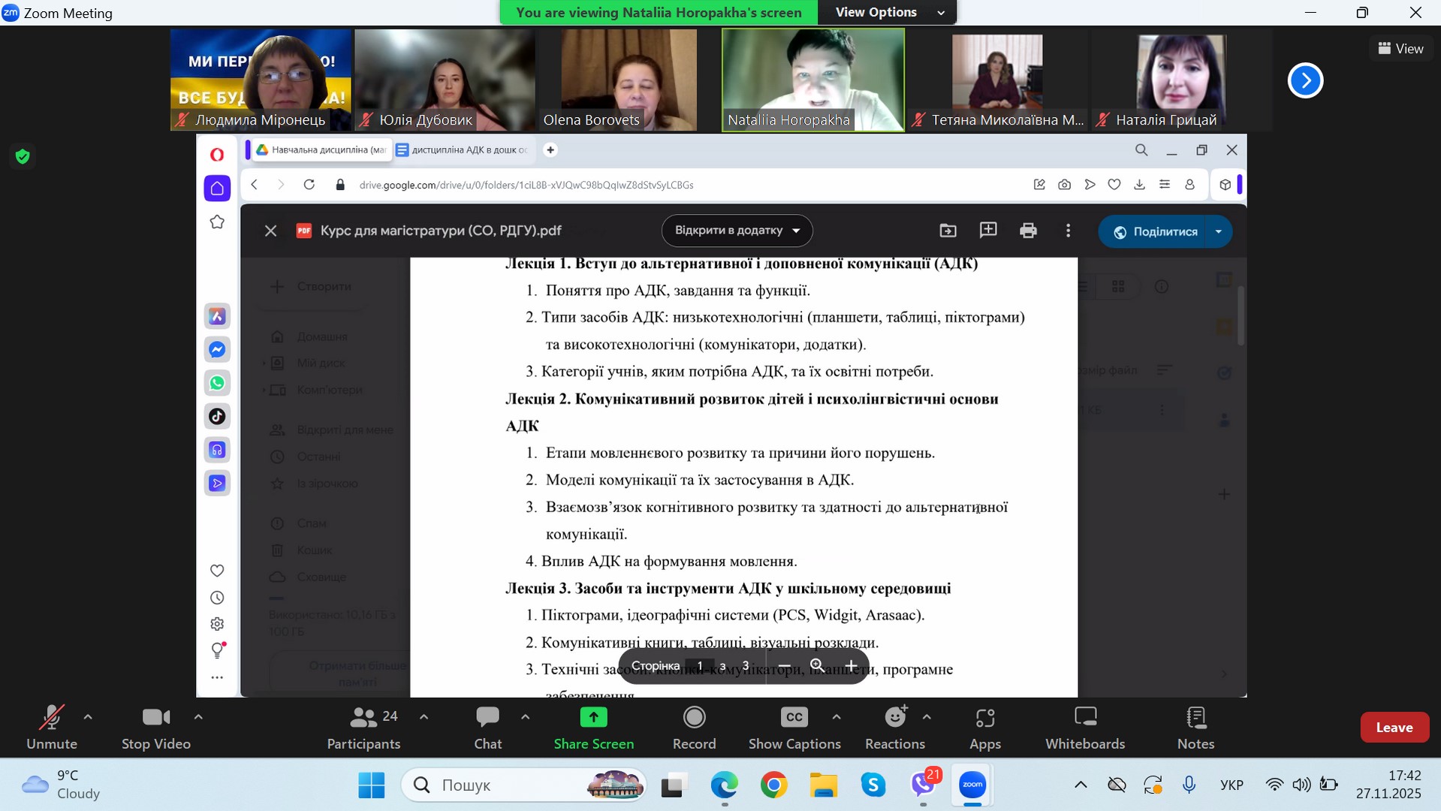This screenshot has height=811, width=1441.
Task: Expand audio settings arrow next to Unmute
Action: (88, 717)
